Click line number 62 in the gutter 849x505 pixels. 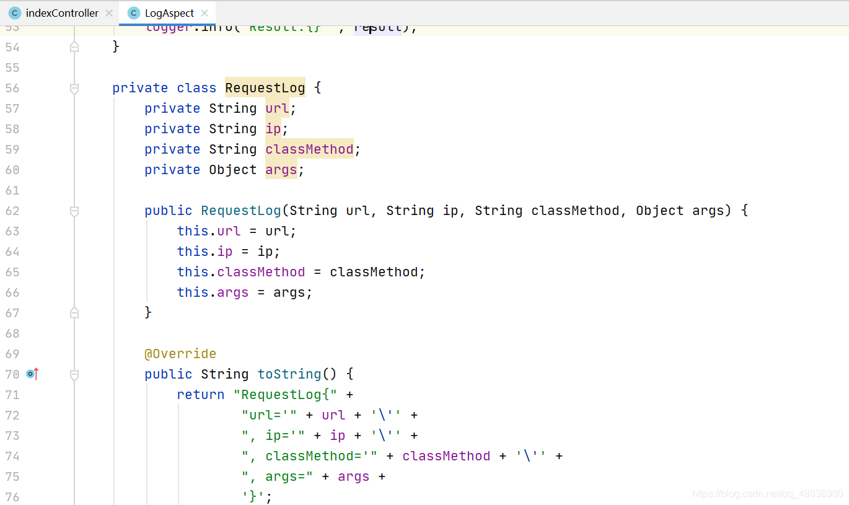(12, 211)
